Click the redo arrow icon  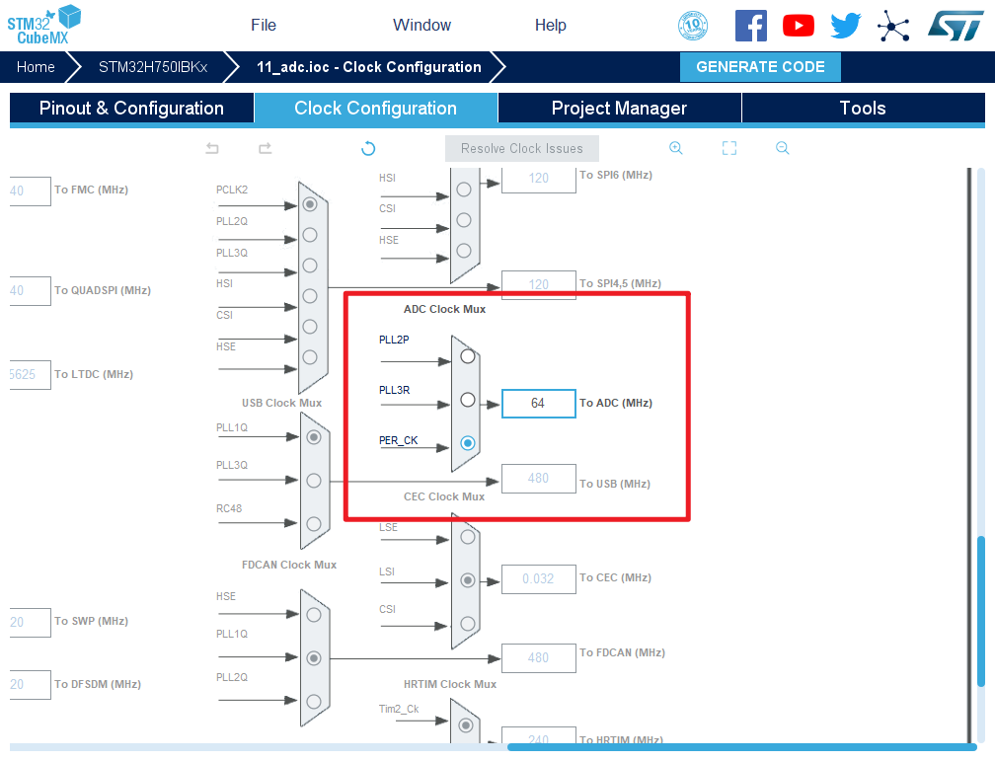click(x=265, y=148)
